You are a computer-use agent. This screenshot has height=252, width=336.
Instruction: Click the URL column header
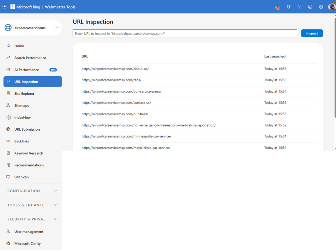pyautogui.click(x=85, y=56)
